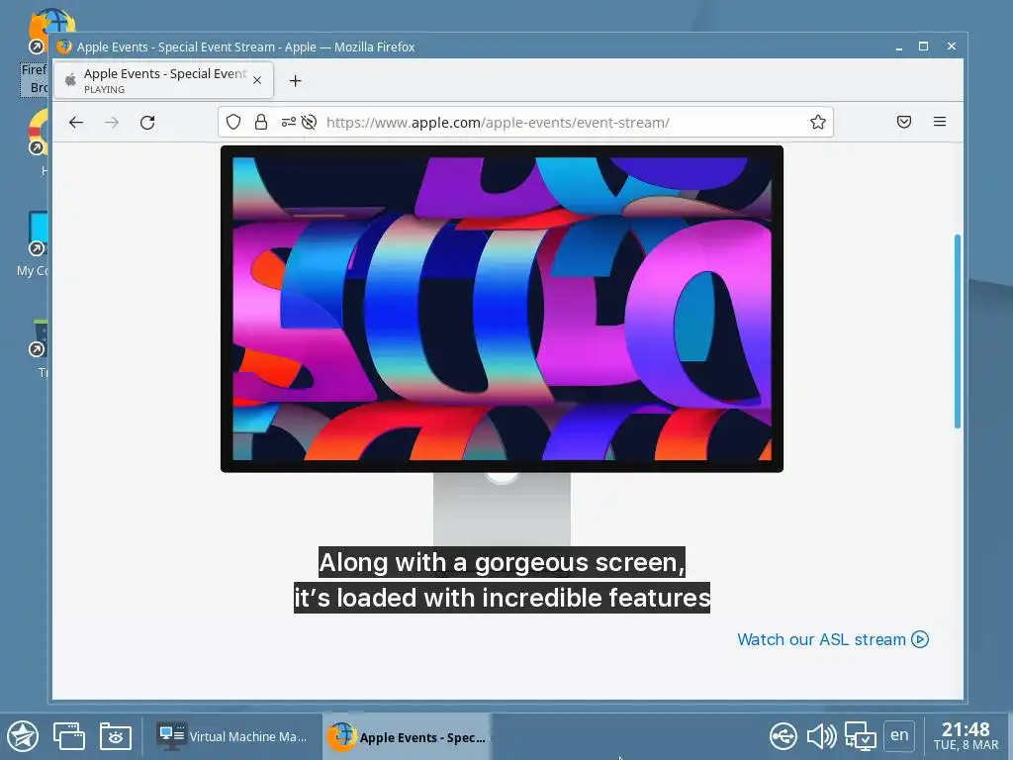This screenshot has width=1013, height=760.
Task: Select the My Computer desktop icon
Action: 33,244
